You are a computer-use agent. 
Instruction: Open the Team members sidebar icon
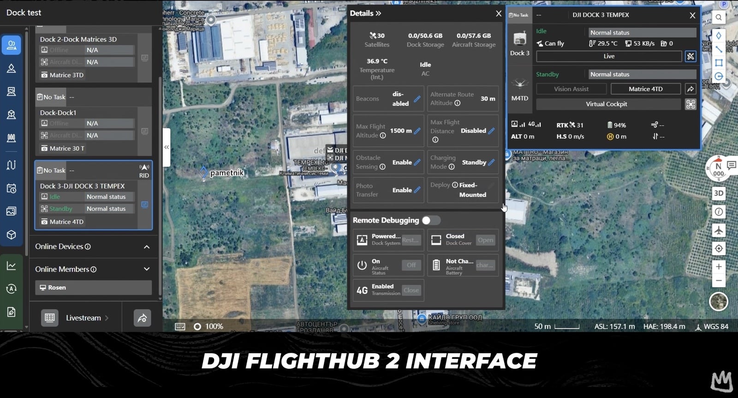pos(11,45)
